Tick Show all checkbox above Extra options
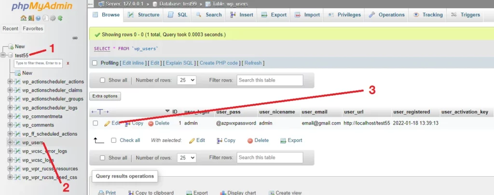494x195 pixels. (x=102, y=80)
